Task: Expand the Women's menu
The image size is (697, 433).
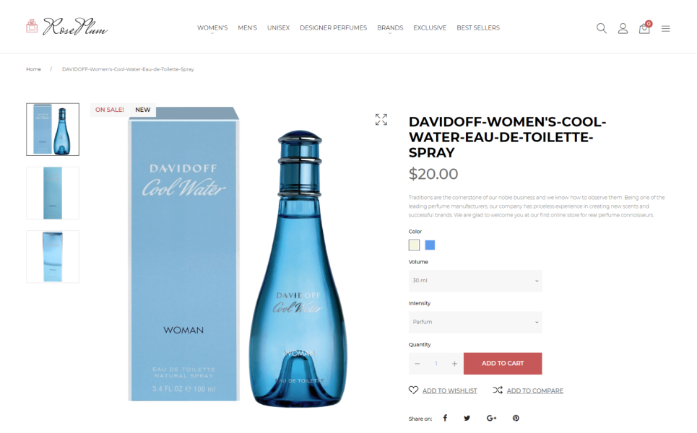Action: (x=212, y=27)
